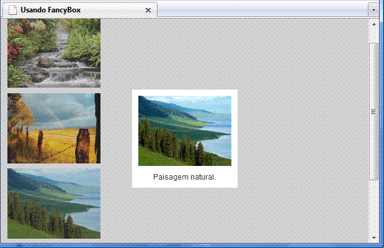The width and height of the screenshot is (384, 248).
Task: Click the 'Paisagem natural.' caption text
Action: 184,177
